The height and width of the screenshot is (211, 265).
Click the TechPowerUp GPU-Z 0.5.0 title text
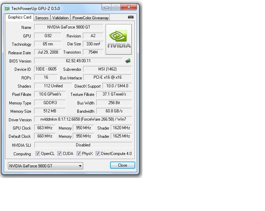36,9
